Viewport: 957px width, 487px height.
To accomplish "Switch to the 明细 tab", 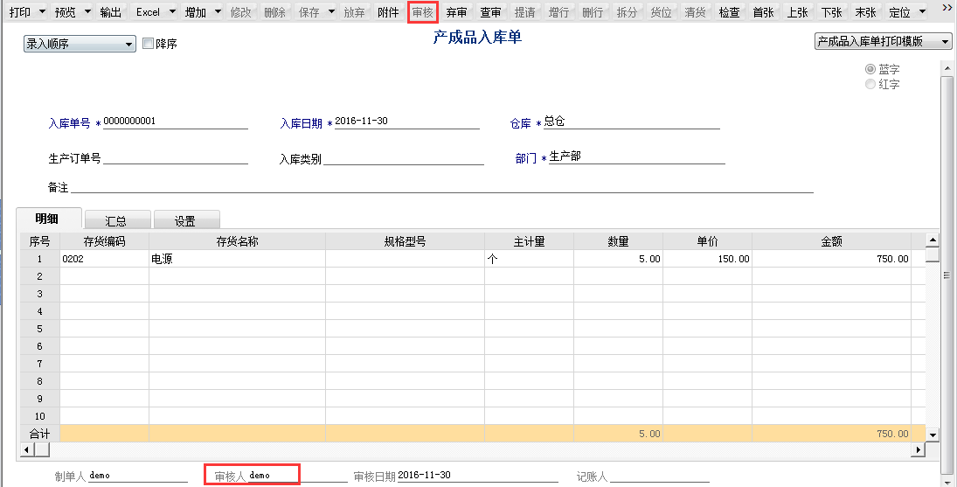I will coord(47,219).
